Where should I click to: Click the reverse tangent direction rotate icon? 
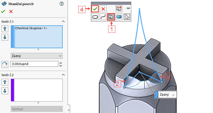(x=5, y=64)
